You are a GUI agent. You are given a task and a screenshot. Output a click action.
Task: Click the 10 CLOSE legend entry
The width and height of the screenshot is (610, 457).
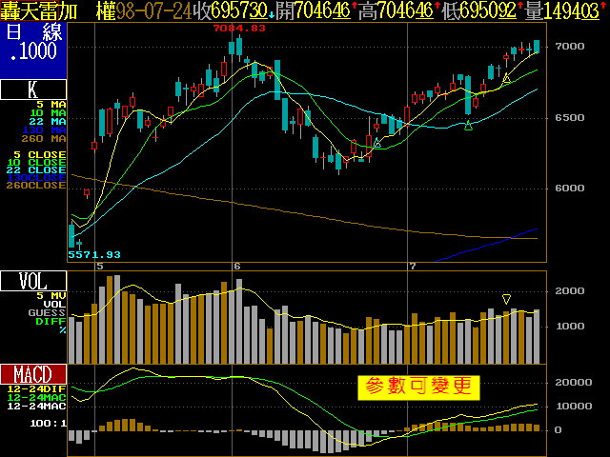(x=40, y=160)
